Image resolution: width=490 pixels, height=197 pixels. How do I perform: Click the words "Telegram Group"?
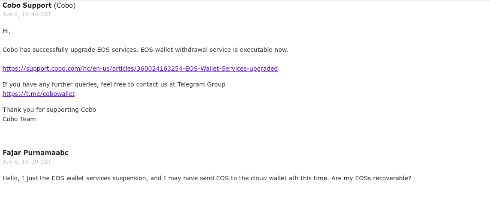coord(201,85)
